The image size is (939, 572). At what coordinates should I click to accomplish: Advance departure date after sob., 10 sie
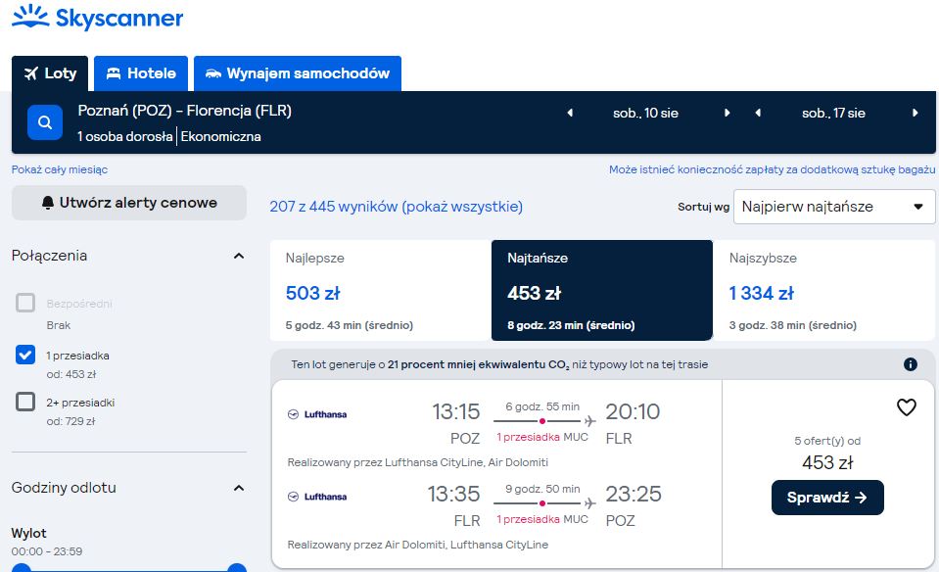pyautogui.click(x=727, y=113)
